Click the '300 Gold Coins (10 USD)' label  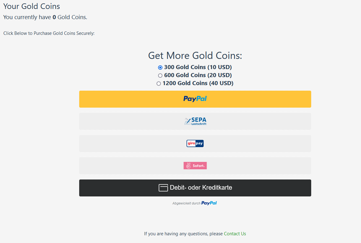click(x=198, y=67)
